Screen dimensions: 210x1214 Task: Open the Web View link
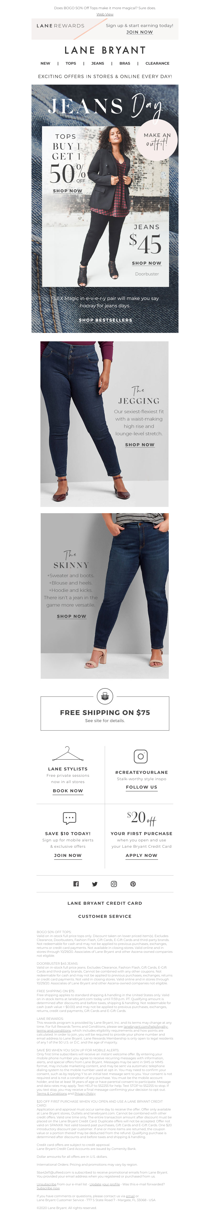click(x=105, y=14)
